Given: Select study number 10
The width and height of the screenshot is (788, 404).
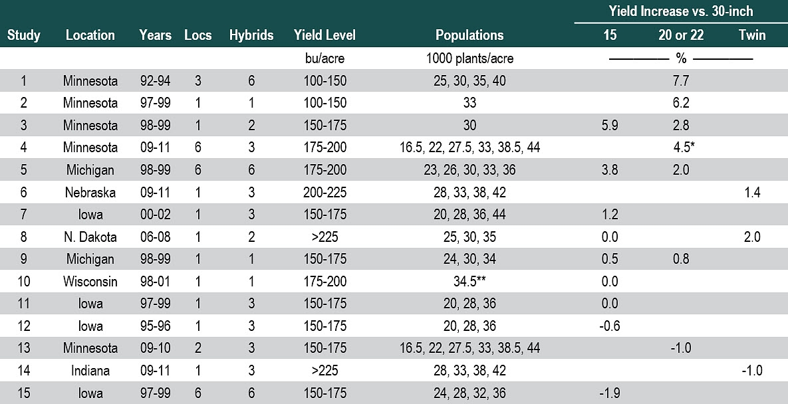Looking at the screenshot, I should pos(24,281).
